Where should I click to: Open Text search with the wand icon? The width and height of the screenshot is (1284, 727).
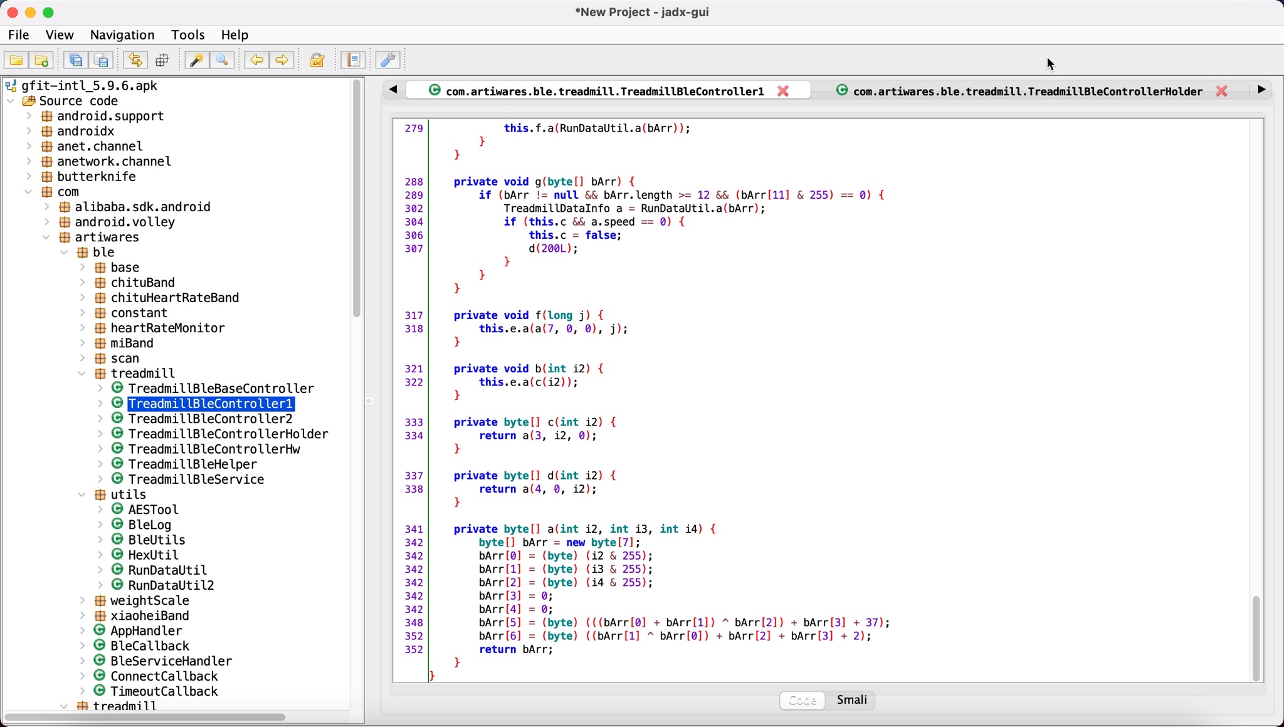point(196,60)
